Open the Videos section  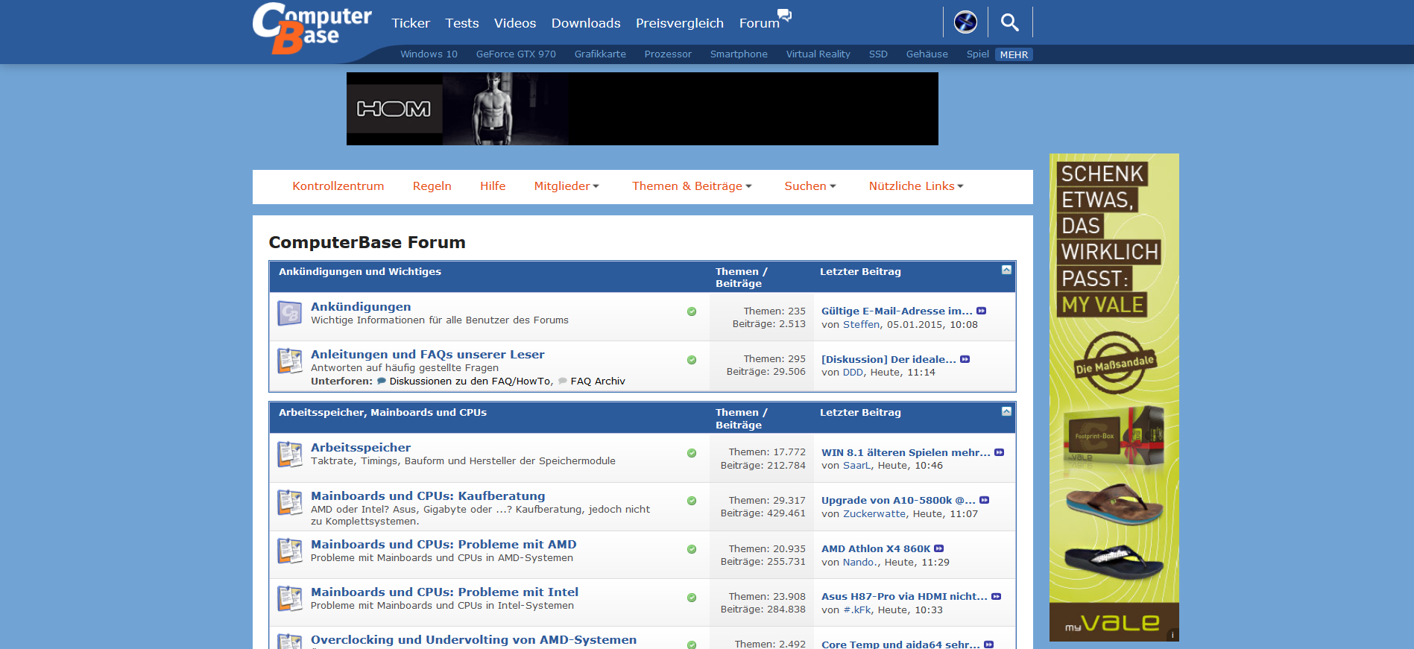click(x=515, y=23)
